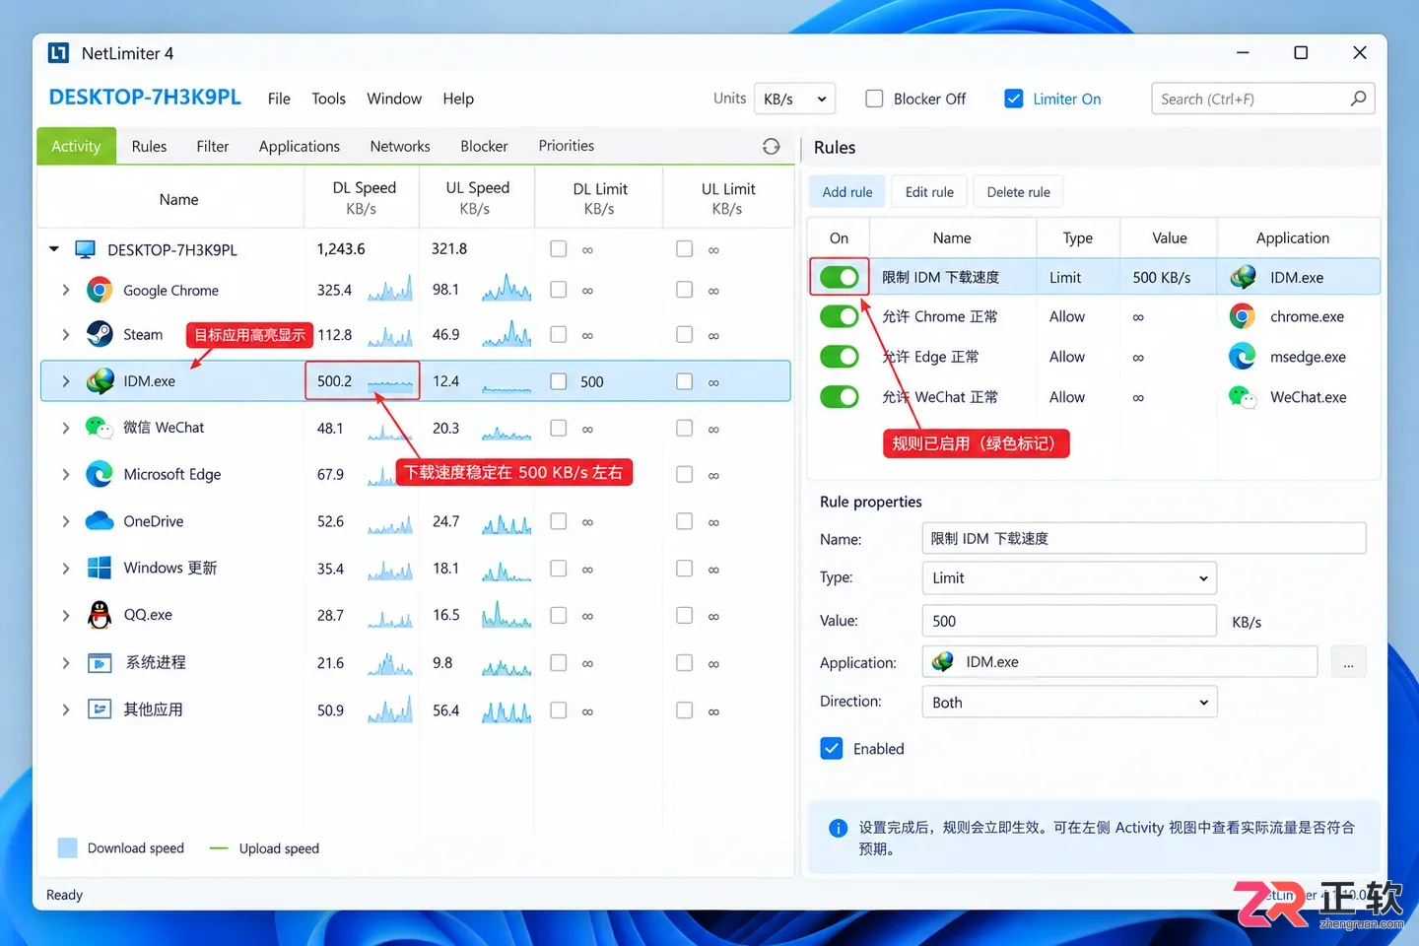
Task: Click the WeChat icon in Activity list
Action: [100, 428]
